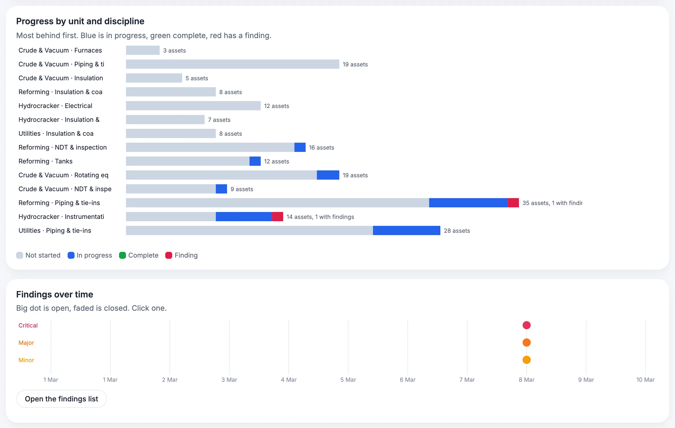Click the '16 assets' value text
675x428 pixels.
(x=322, y=147)
